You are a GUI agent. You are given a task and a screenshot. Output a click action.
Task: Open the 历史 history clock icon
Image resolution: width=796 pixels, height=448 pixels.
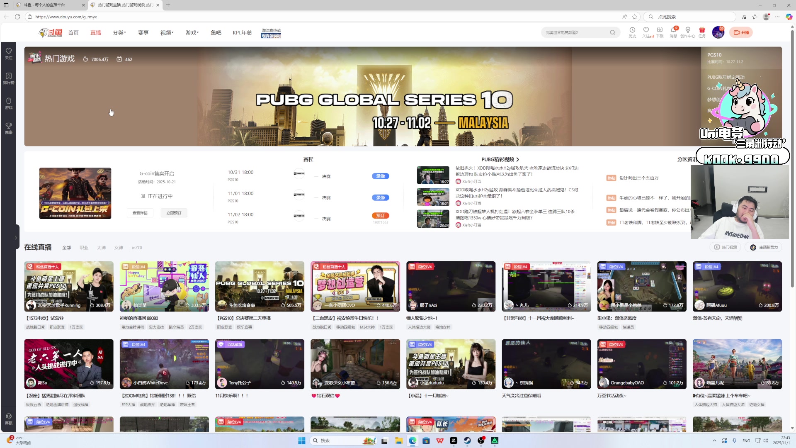632,30
